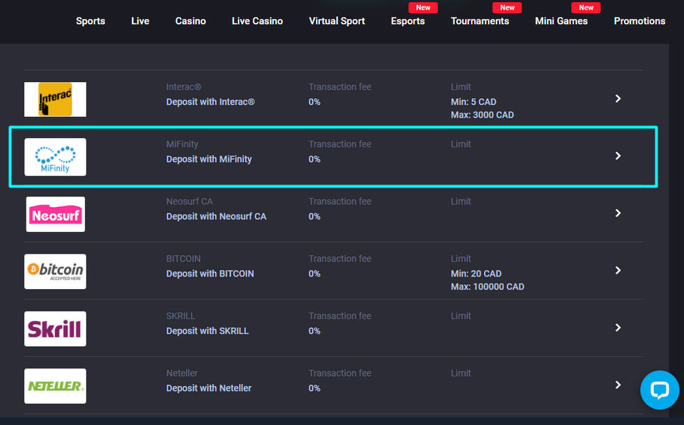Select Deposit with Neteller
The image size is (684, 425).
(208, 388)
